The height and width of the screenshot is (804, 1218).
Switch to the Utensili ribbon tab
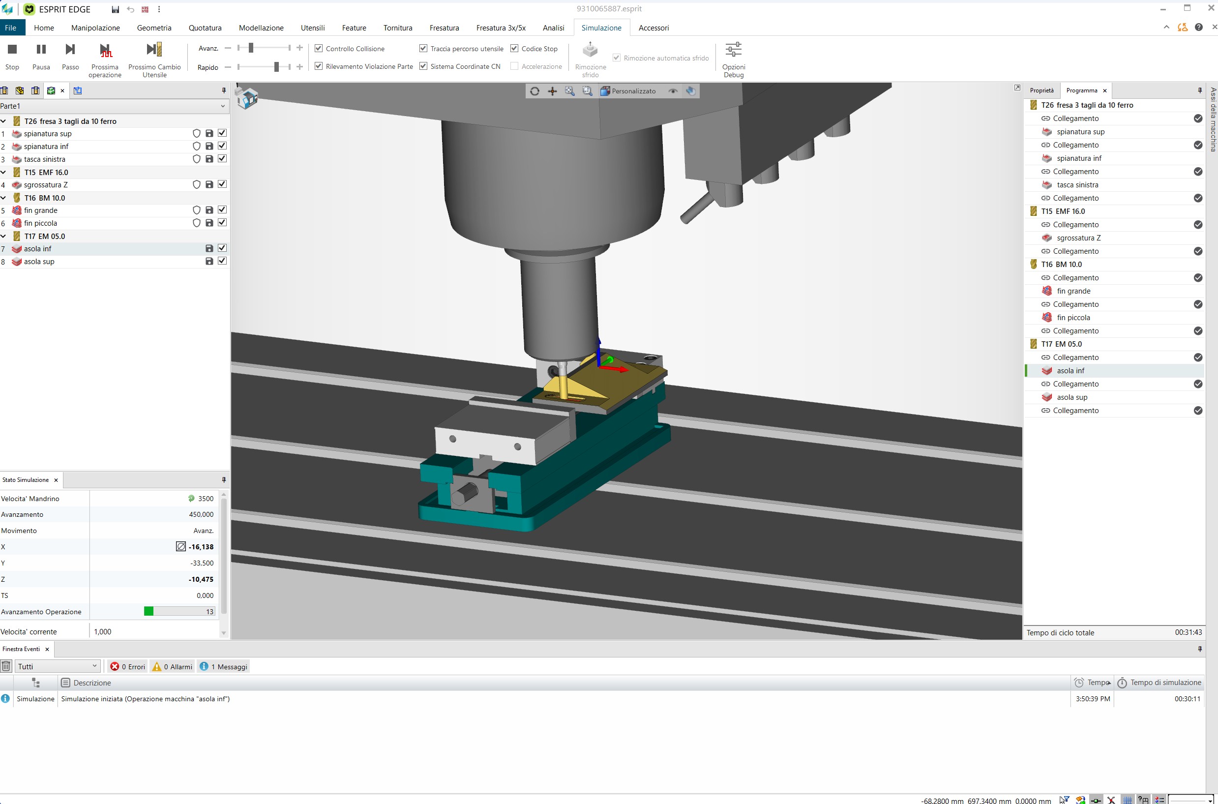[x=313, y=28]
